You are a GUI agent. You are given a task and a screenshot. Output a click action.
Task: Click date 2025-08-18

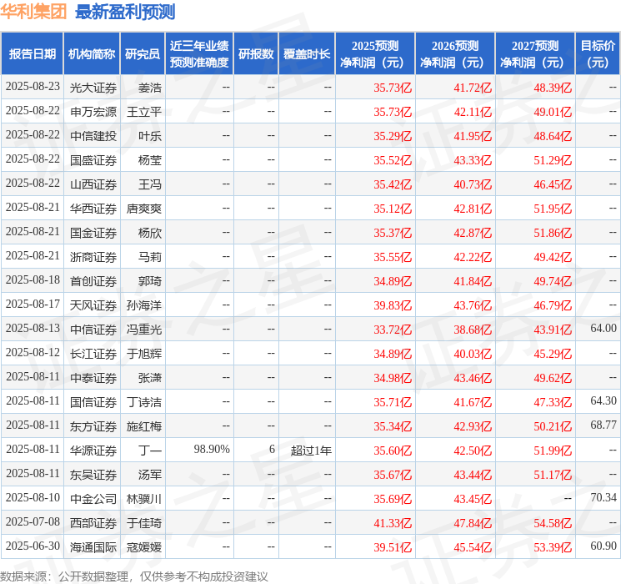click(x=33, y=280)
